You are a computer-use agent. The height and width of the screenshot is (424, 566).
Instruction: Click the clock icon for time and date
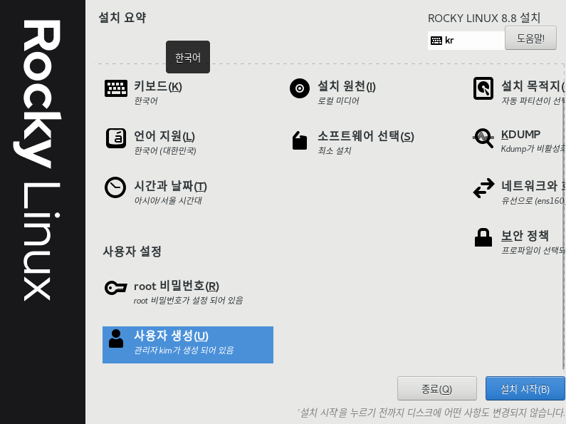pos(115,187)
